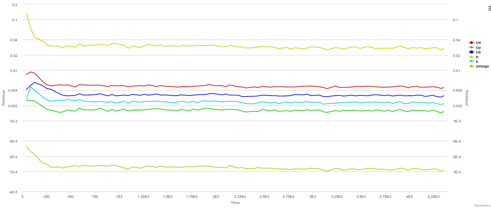Click the cyan k legend marker
Image resolution: width=491 pixels, height=209 pixels.
472,61
